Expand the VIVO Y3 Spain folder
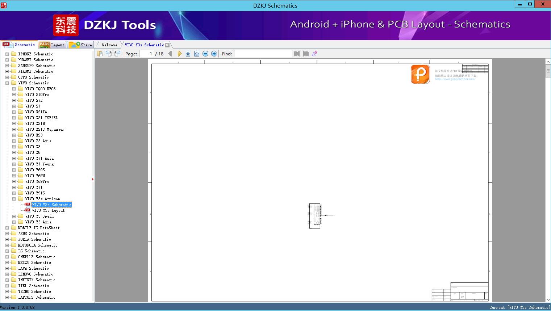The image size is (551, 311). click(x=14, y=216)
